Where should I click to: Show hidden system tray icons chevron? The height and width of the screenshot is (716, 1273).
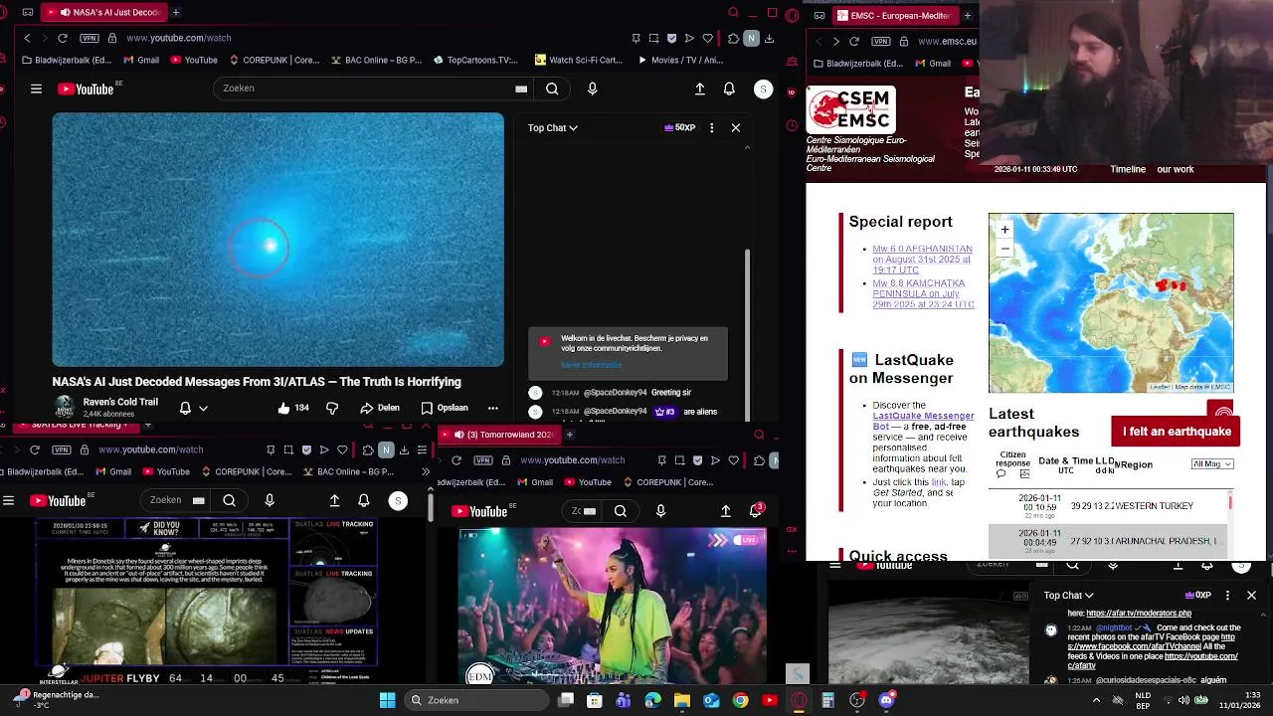1097,700
